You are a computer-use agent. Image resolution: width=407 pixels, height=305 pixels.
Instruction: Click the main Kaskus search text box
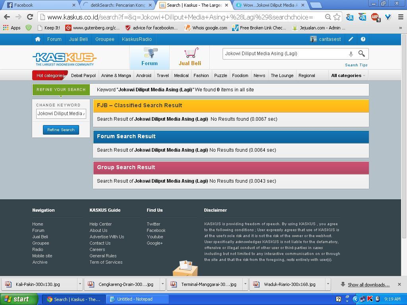click(284, 54)
